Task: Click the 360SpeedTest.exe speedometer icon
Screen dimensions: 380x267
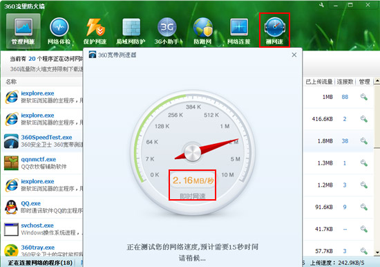Action: click(11, 141)
